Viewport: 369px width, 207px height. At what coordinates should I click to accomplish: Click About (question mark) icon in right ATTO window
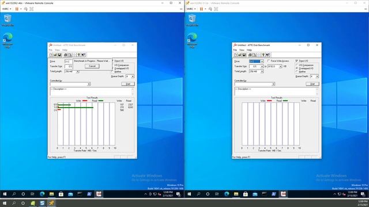coord(263,55)
